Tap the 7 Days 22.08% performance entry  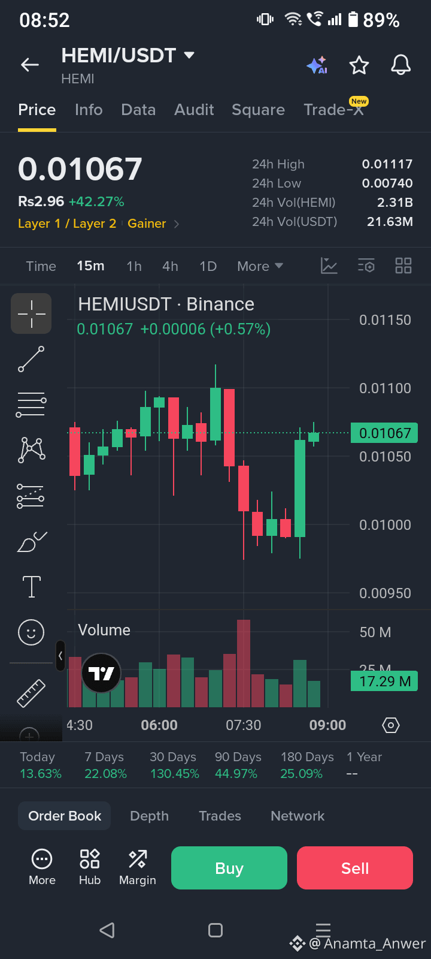105,765
